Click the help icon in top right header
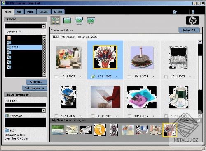Image resolution: width=206 pixels, height=151 pixels. (193, 11)
